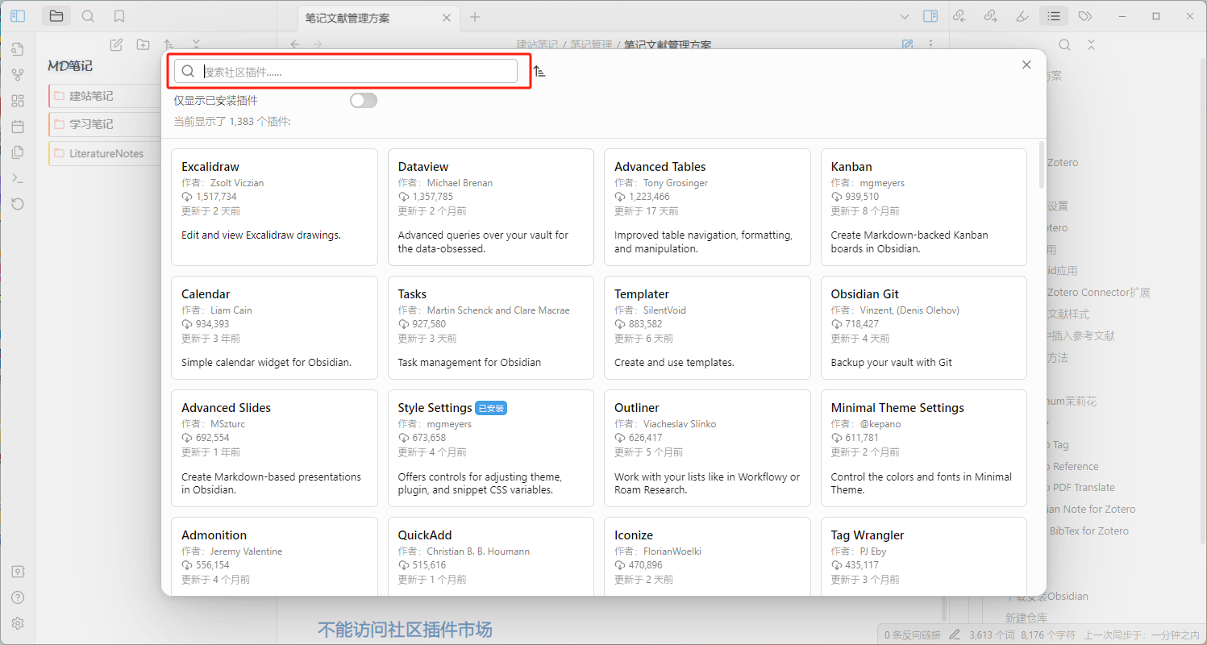This screenshot has width=1207, height=645.
Task: Create a new folder in file explorer
Action: point(143,45)
